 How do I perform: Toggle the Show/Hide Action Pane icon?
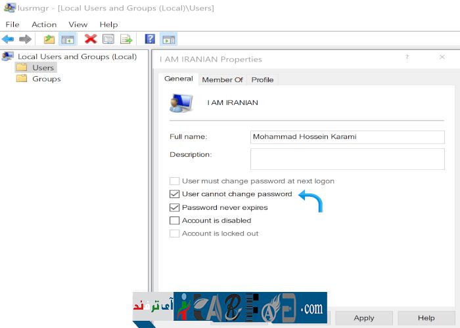pos(168,39)
